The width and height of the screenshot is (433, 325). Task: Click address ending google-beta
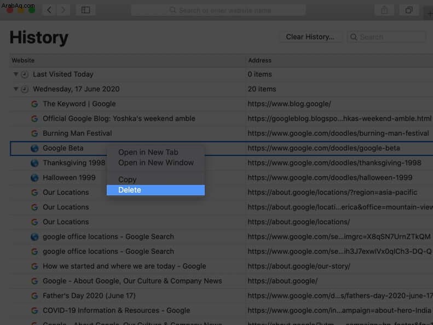coord(324,148)
